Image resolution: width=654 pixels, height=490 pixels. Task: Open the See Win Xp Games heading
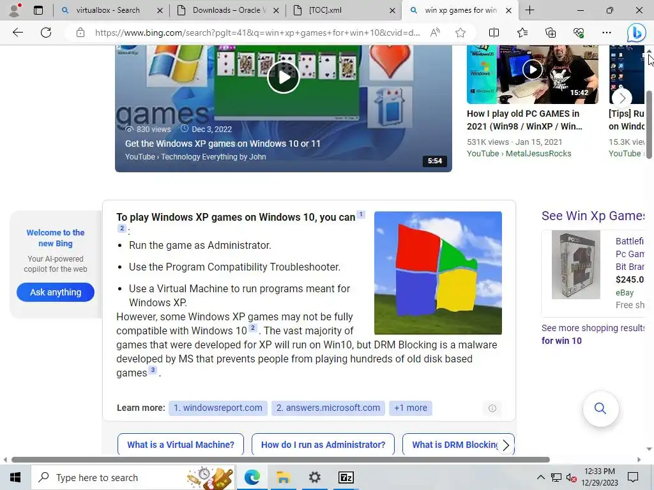(x=593, y=216)
